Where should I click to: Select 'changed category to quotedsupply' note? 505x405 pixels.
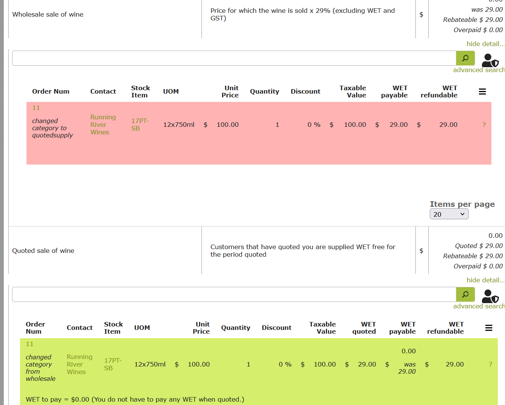[x=53, y=128]
